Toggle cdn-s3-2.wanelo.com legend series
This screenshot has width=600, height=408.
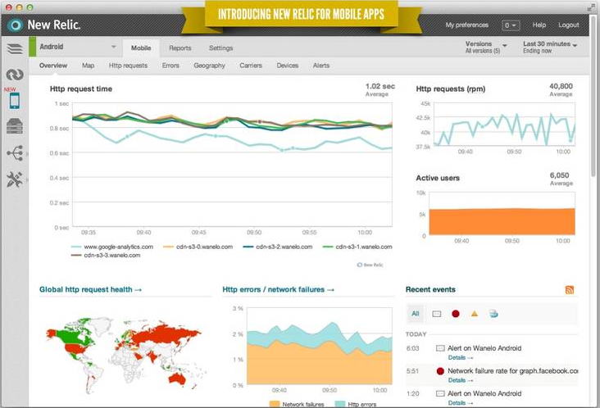(277, 247)
